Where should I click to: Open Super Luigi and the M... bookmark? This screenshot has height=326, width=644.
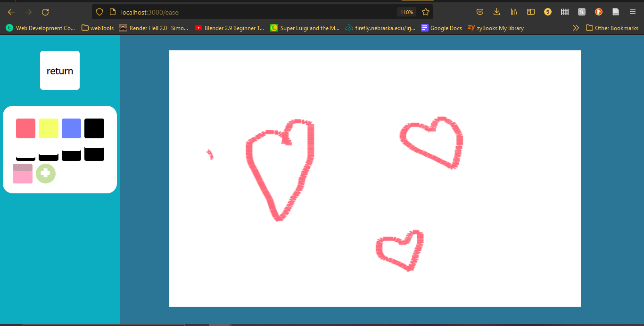pos(305,28)
